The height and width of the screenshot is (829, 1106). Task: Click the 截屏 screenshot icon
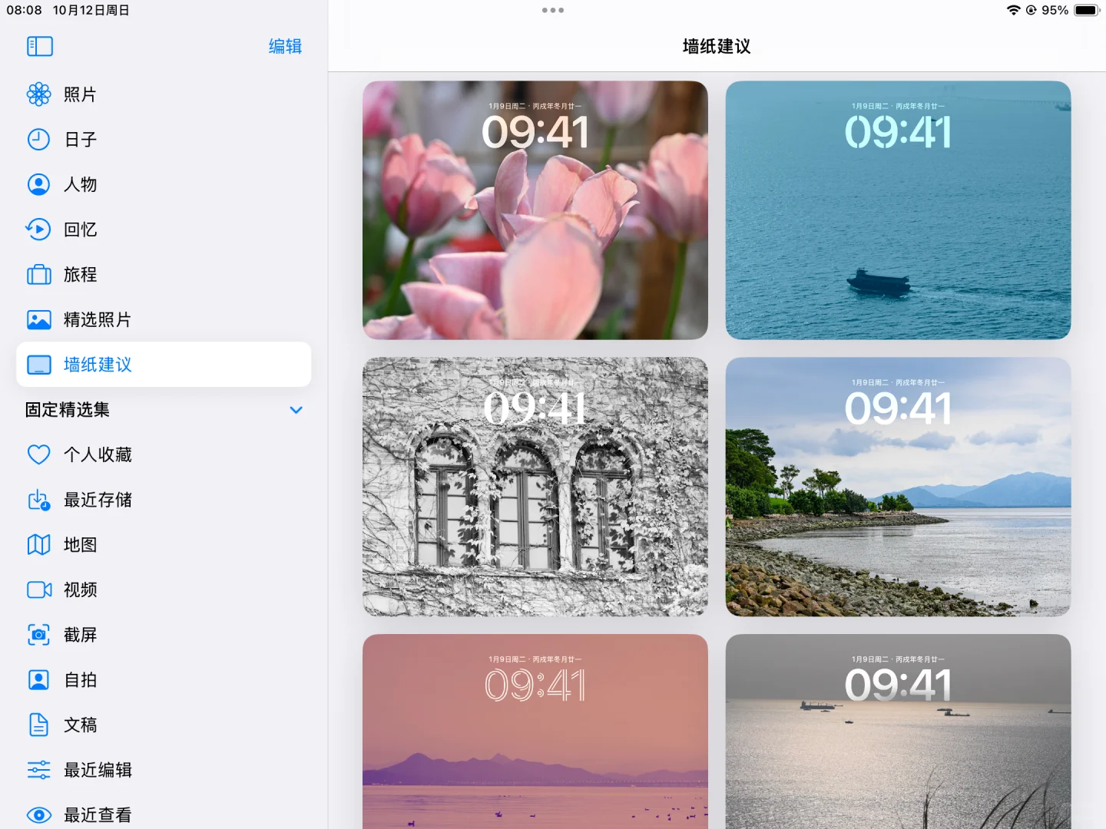pyautogui.click(x=39, y=635)
